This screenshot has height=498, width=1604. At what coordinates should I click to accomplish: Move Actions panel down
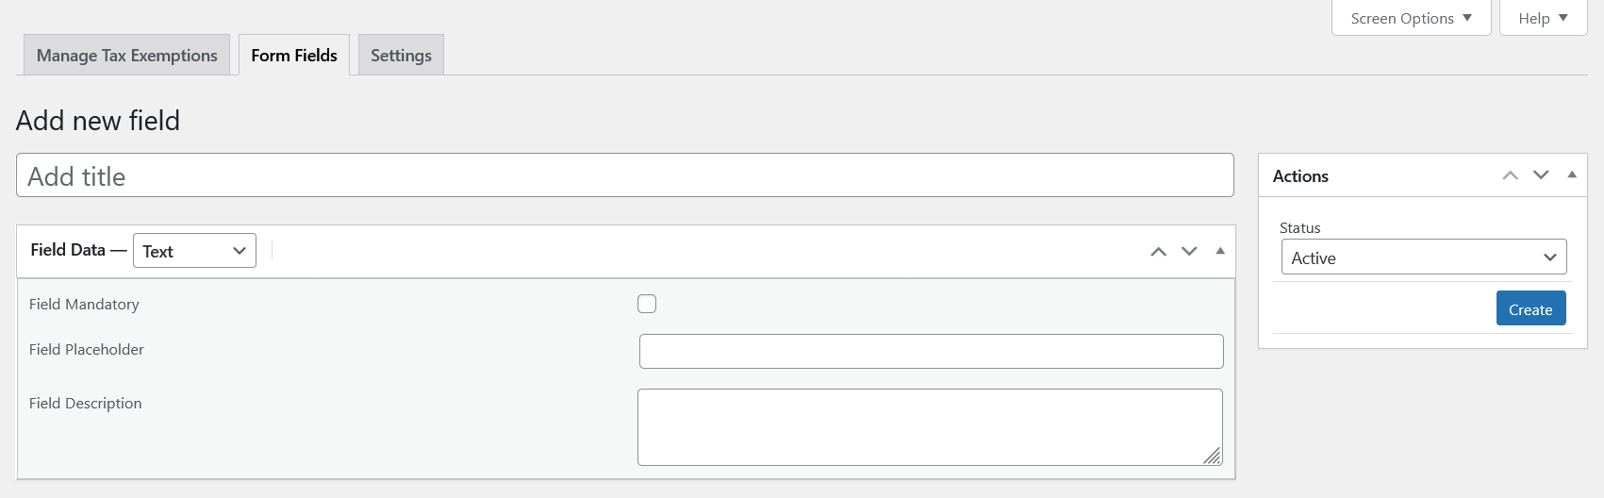pos(1541,175)
